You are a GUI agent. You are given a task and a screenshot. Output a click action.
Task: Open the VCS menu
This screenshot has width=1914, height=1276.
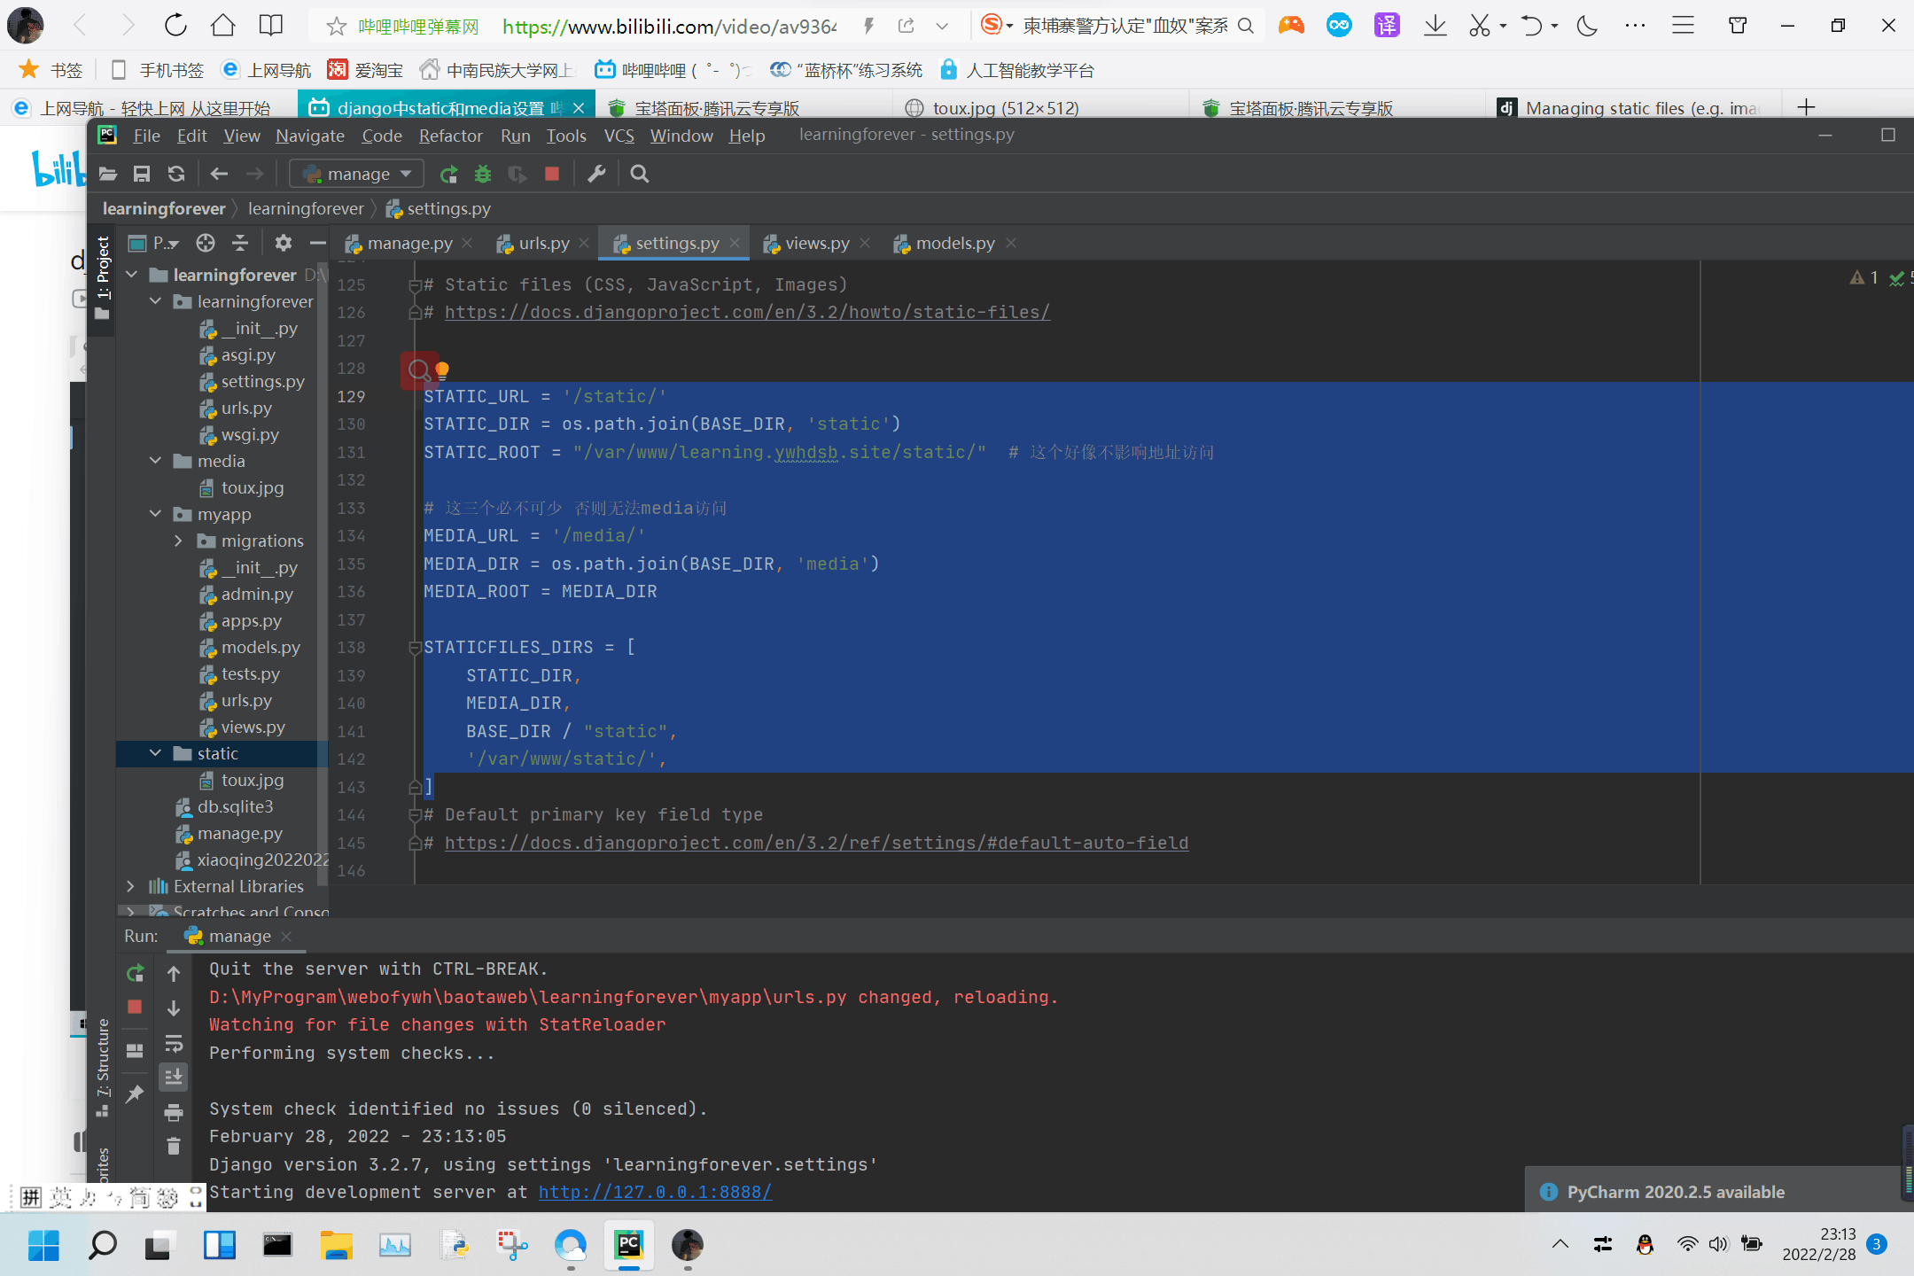pyautogui.click(x=619, y=136)
